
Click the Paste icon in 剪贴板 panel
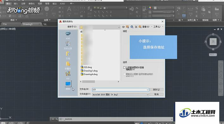(x=203, y=9)
